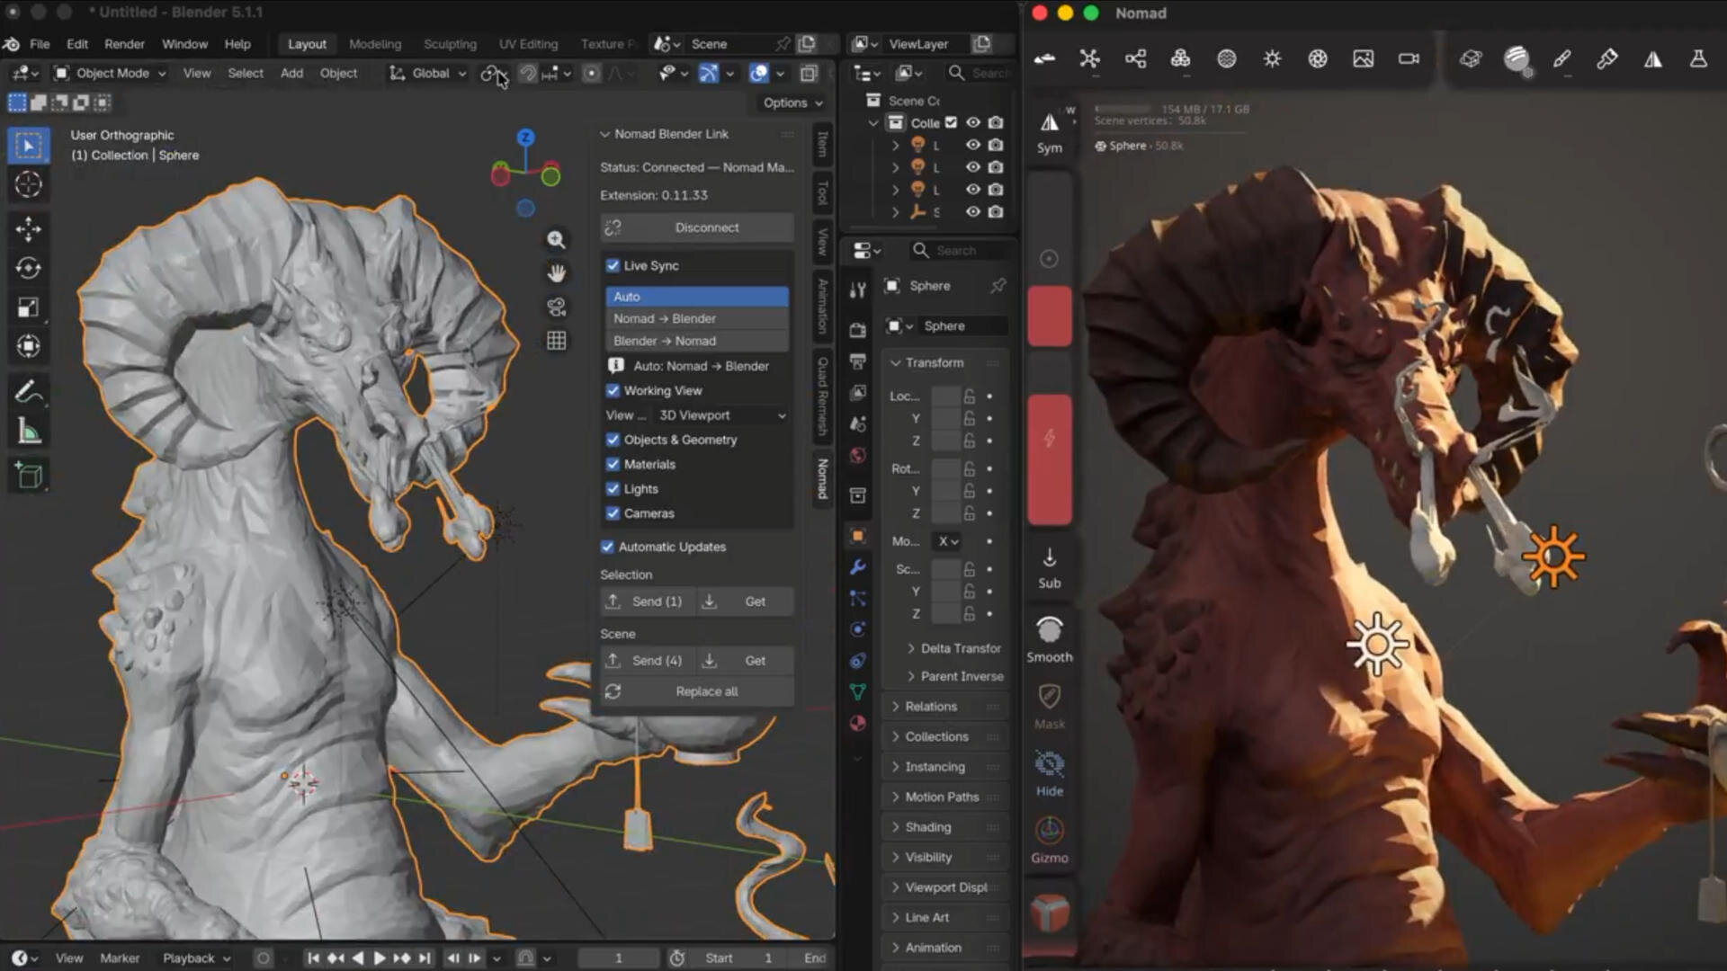Image resolution: width=1727 pixels, height=971 pixels.
Task: Choose the Annotate pencil tool
Action: point(28,392)
